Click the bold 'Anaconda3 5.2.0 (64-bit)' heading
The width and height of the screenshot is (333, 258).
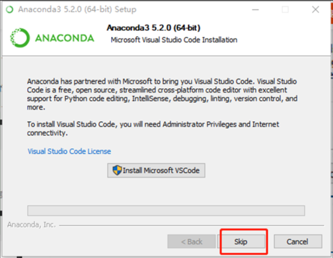(x=153, y=28)
